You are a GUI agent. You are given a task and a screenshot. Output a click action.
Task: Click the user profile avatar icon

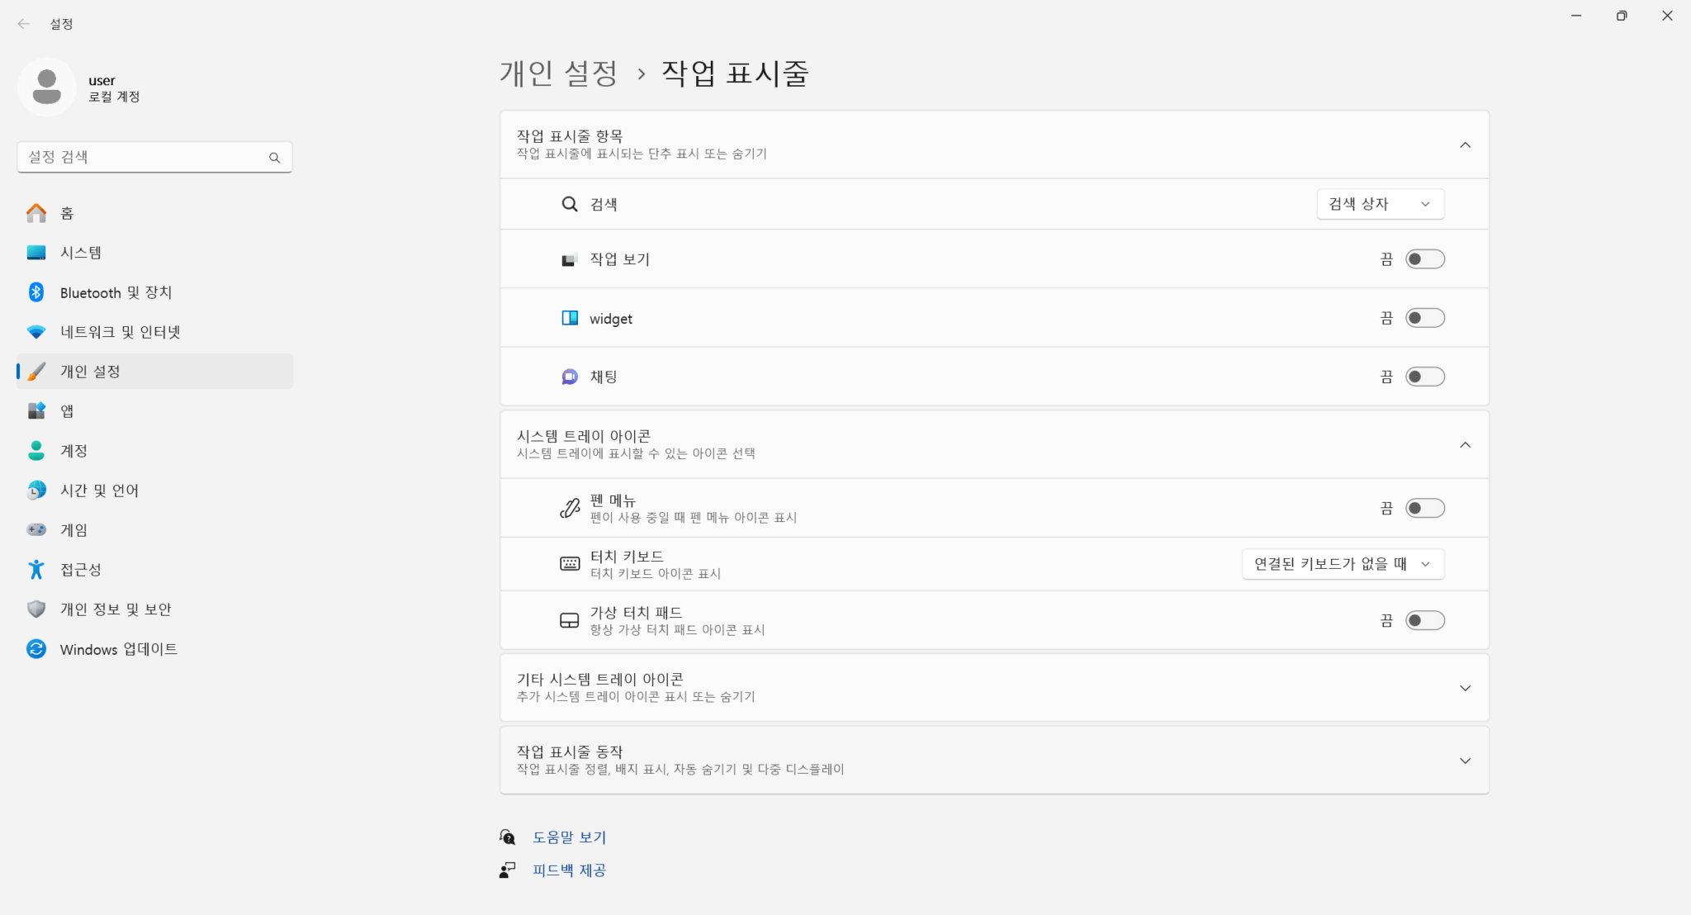point(47,88)
